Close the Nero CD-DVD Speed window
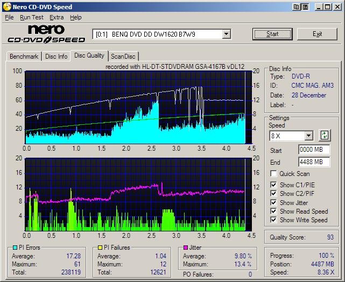Viewport: 345px width, 282px height. pos(337,7)
